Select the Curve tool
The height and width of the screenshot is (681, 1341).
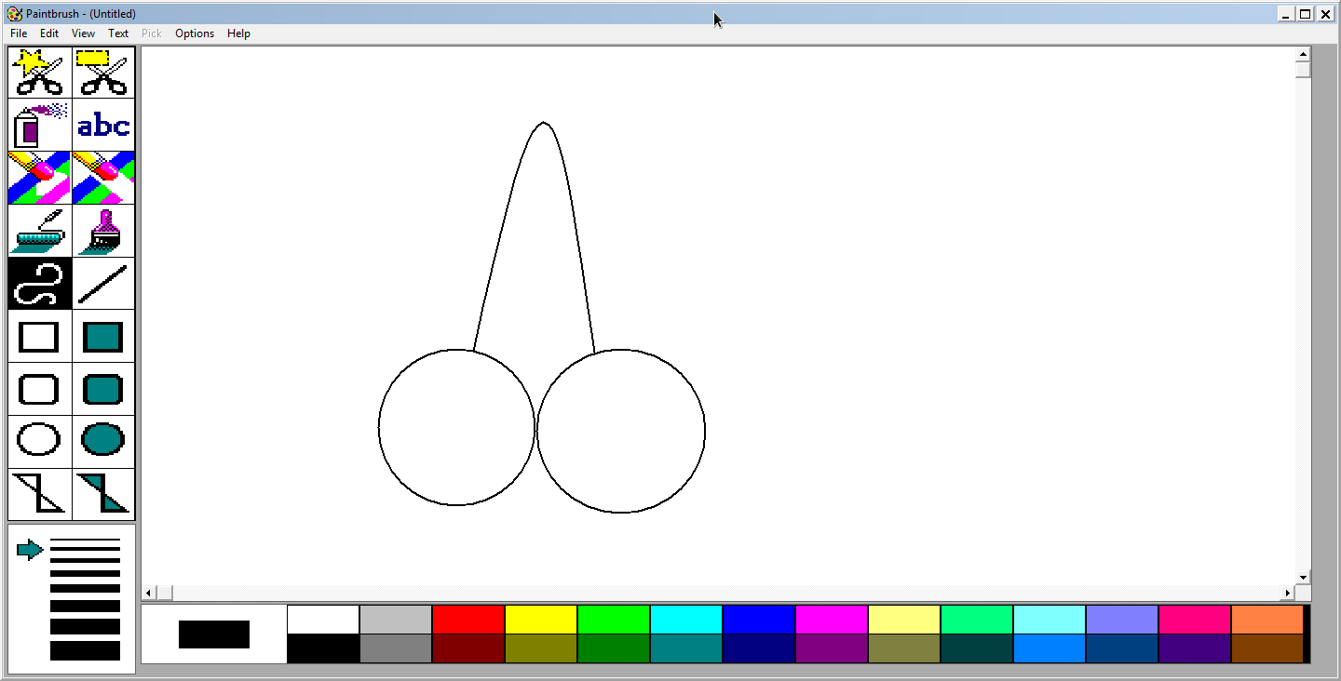40,284
